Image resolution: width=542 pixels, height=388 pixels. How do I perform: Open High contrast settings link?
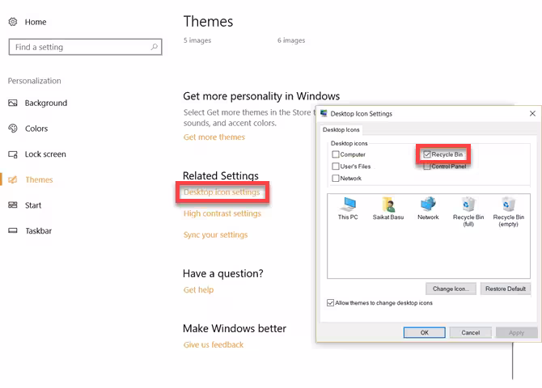click(x=222, y=213)
